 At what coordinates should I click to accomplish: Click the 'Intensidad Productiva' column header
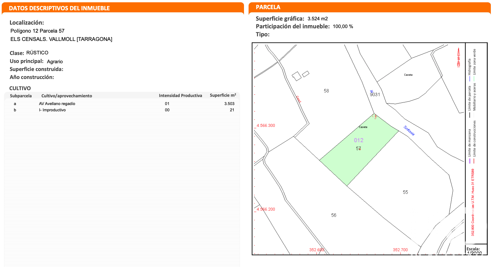coord(181,96)
